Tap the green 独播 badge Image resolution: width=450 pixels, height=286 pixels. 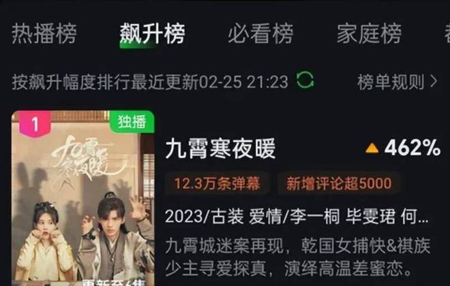click(132, 122)
